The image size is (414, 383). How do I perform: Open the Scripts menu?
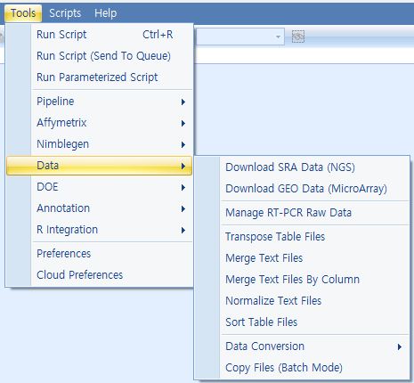click(65, 13)
